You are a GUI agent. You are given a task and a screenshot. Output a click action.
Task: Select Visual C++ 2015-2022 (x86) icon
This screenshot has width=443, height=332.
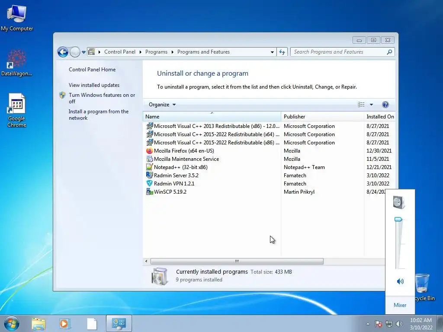149,142
